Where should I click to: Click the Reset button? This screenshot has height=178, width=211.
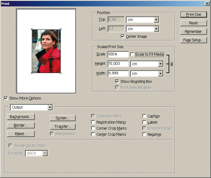194,23
